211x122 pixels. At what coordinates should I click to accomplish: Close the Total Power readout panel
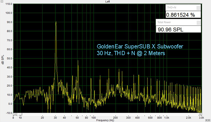click(x=198, y=22)
